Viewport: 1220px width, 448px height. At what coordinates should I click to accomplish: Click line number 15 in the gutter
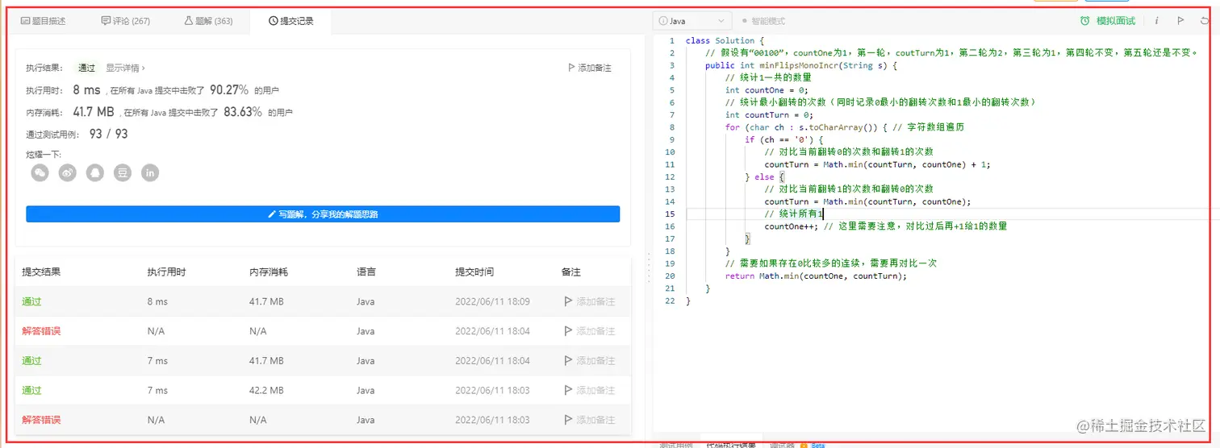(x=669, y=214)
